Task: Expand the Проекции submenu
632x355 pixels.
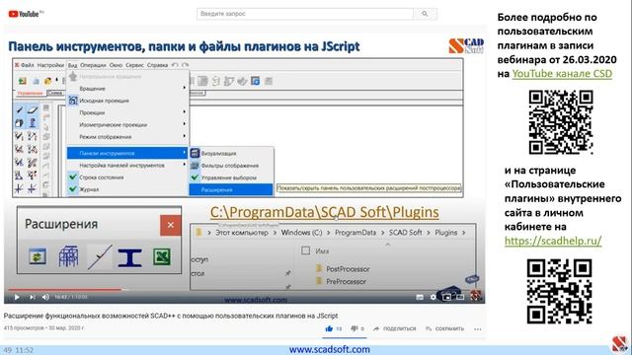Action: click(x=127, y=112)
